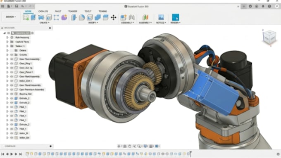Jump to timeline end

[21, 154]
